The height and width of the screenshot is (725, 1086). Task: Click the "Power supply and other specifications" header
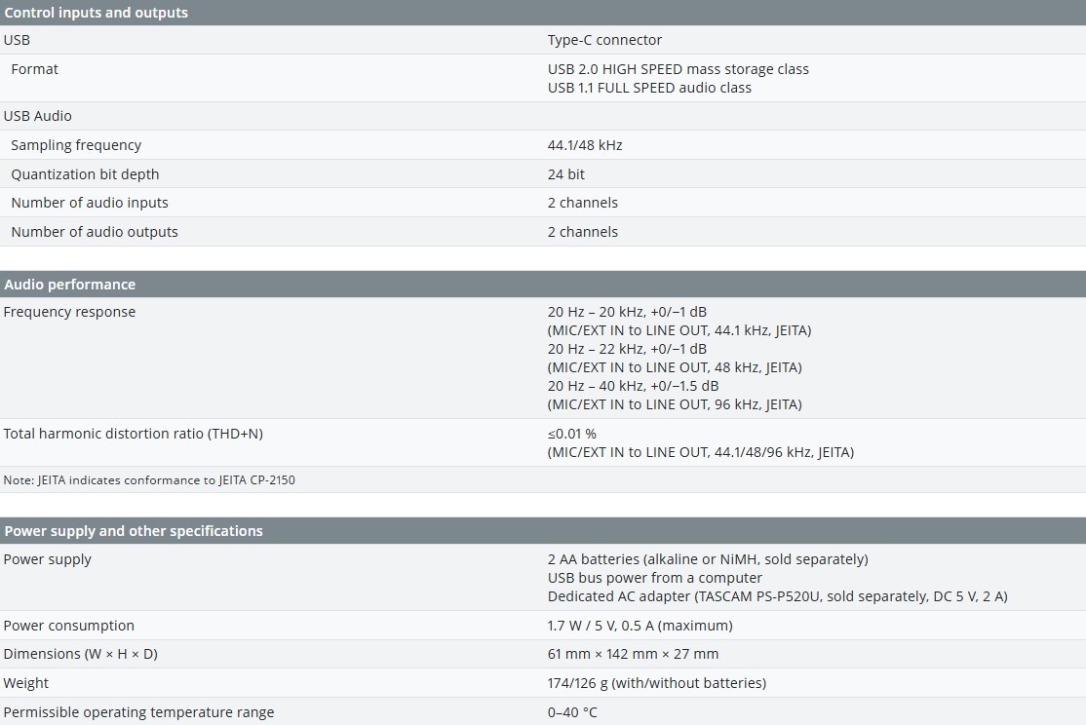click(x=134, y=531)
